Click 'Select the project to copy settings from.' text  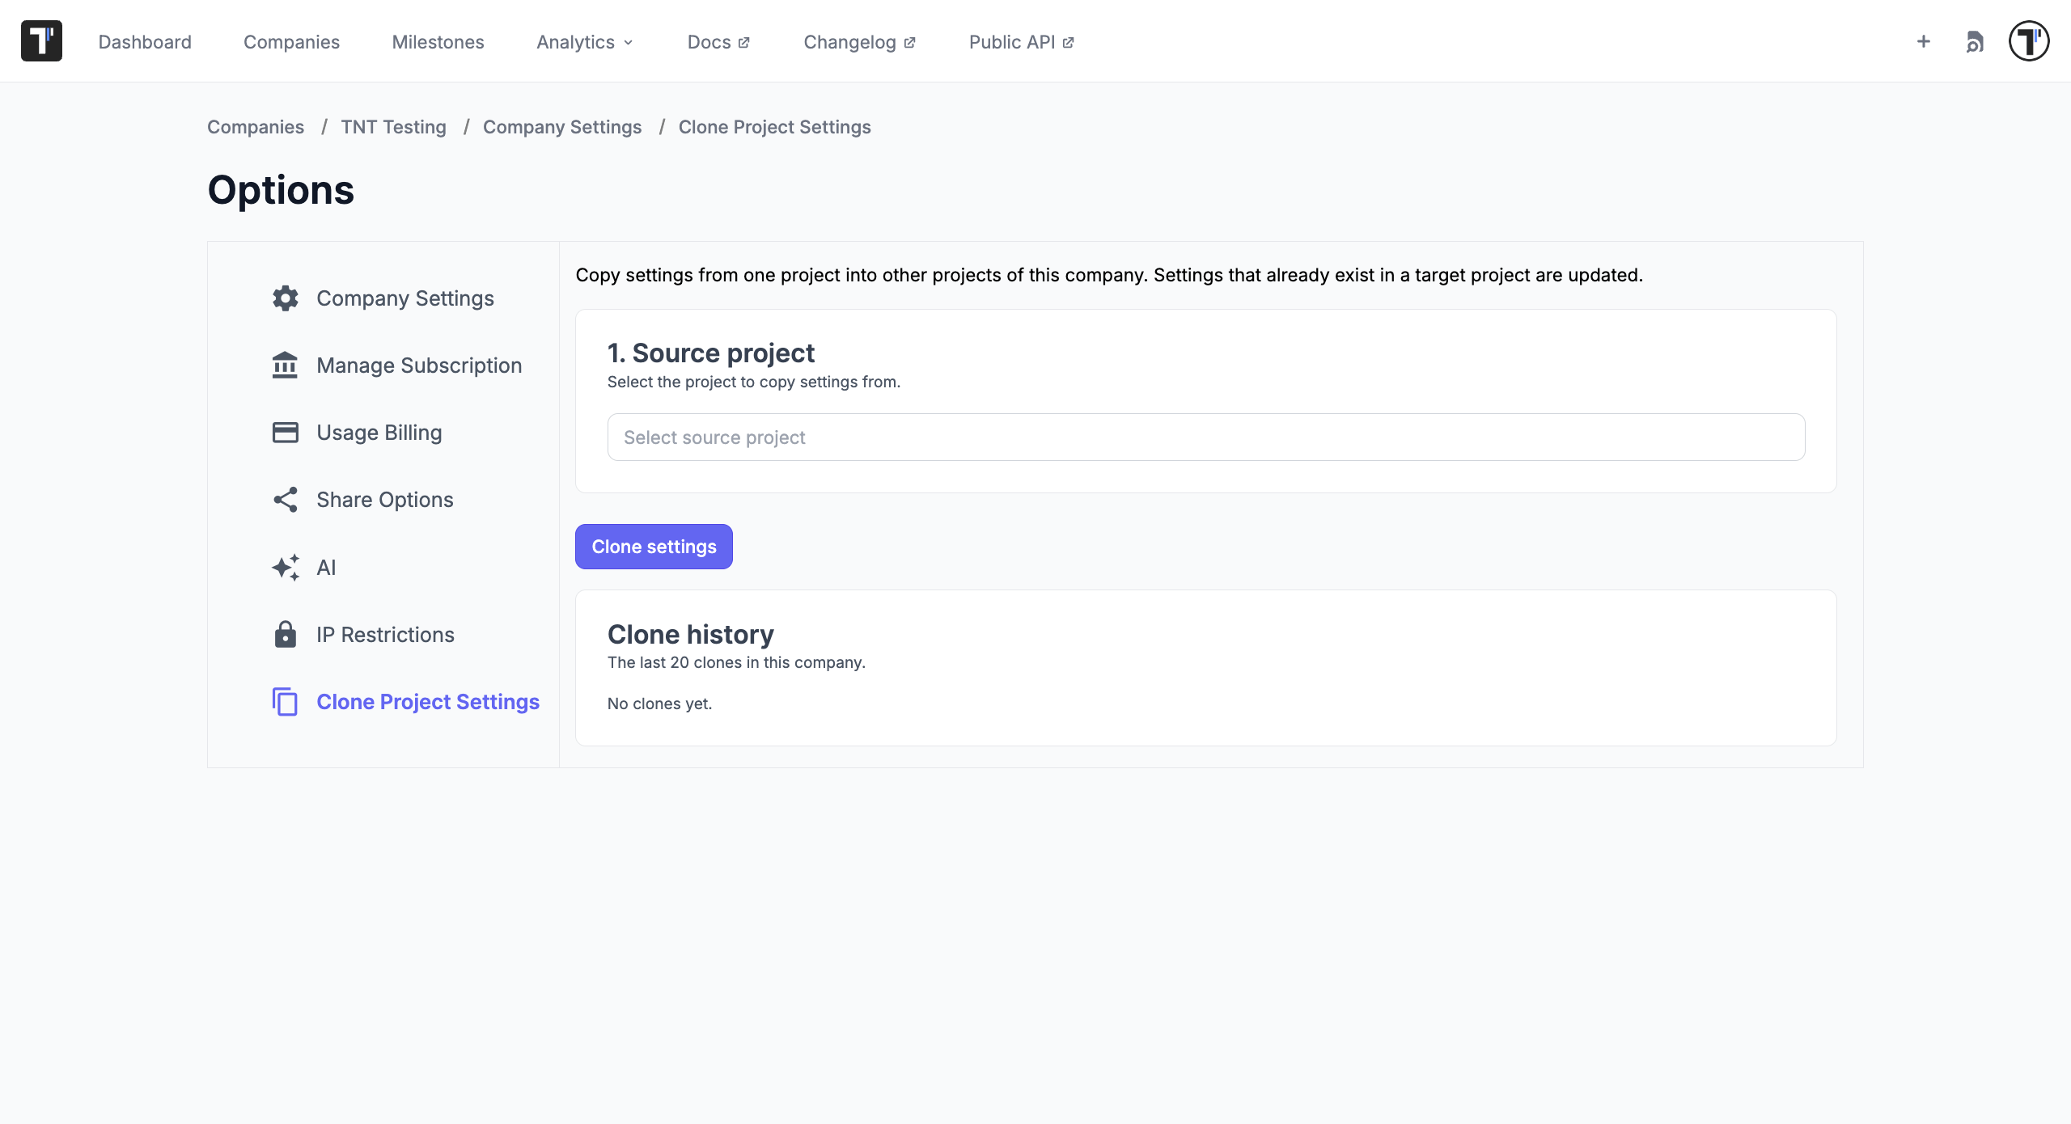[754, 382]
